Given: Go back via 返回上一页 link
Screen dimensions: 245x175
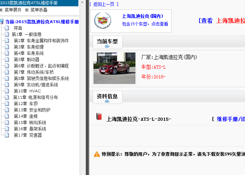Looking at the screenshot, I should tap(104, 4).
